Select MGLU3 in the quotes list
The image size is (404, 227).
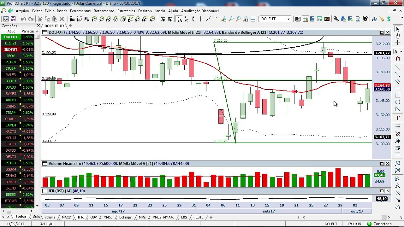[x=17, y=138]
